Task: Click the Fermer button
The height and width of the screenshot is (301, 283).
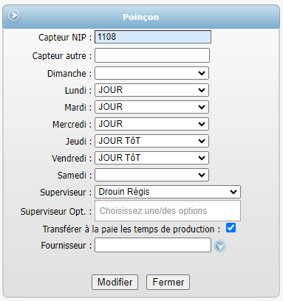Action: (168, 282)
